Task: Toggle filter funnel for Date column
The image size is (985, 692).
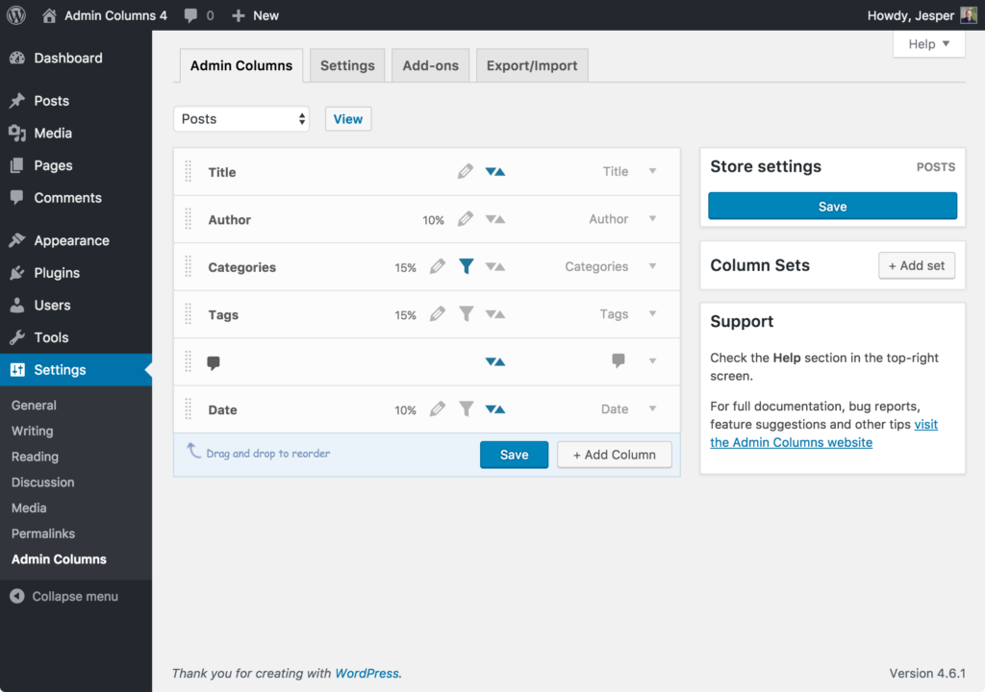Action: coord(467,408)
